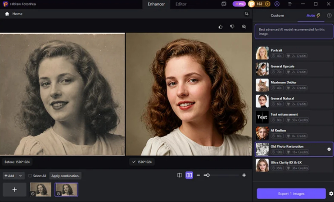Open the Custom models tab

tap(277, 16)
